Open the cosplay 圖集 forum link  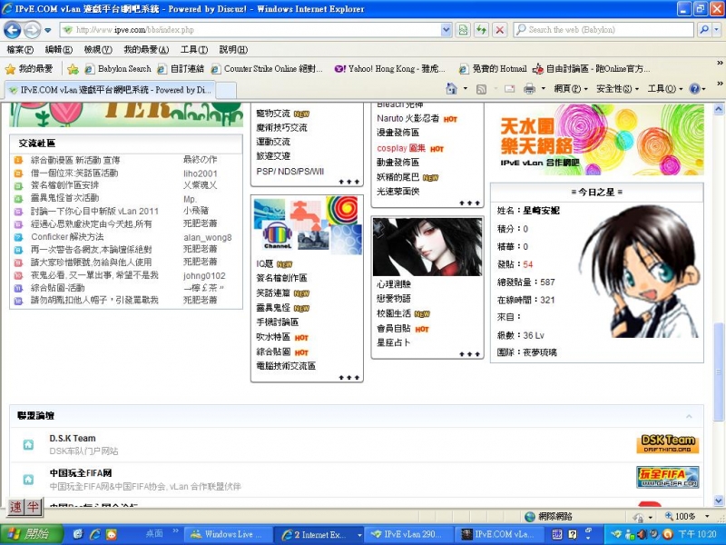tap(401, 148)
